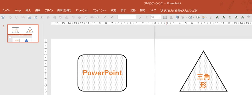252x95 pixels.
Task: Click the Add Animation star icon
Action: click(183, 17)
